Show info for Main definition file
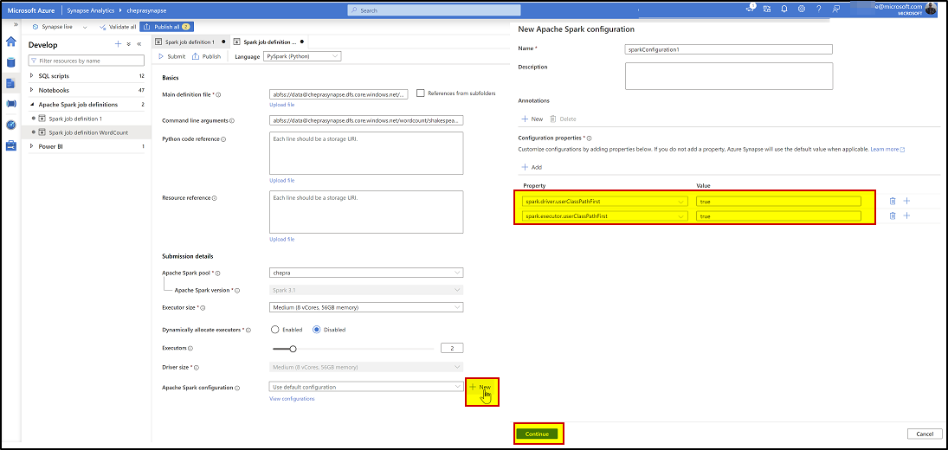Screen dimensions: 948x450 click(x=218, y=95)
